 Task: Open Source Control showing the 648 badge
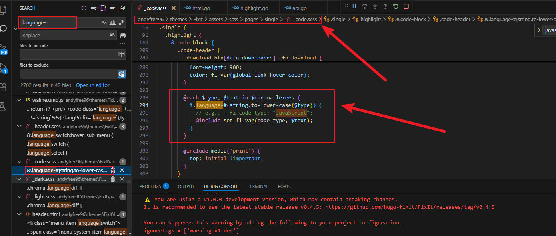pos(3,48)
